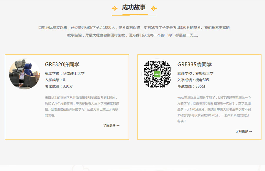The width and height of the screenshot is (265, 171).
Task: Click the right arrow ornament beside 成功故事
Action: 154,8
